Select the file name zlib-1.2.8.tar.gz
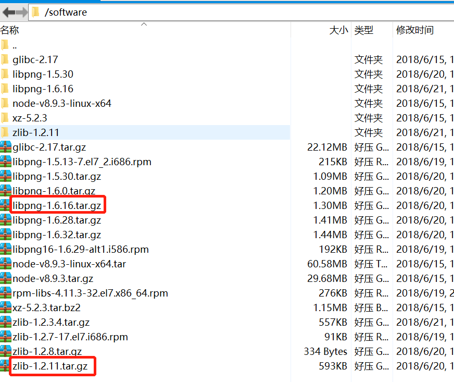 tap(47, 352)
